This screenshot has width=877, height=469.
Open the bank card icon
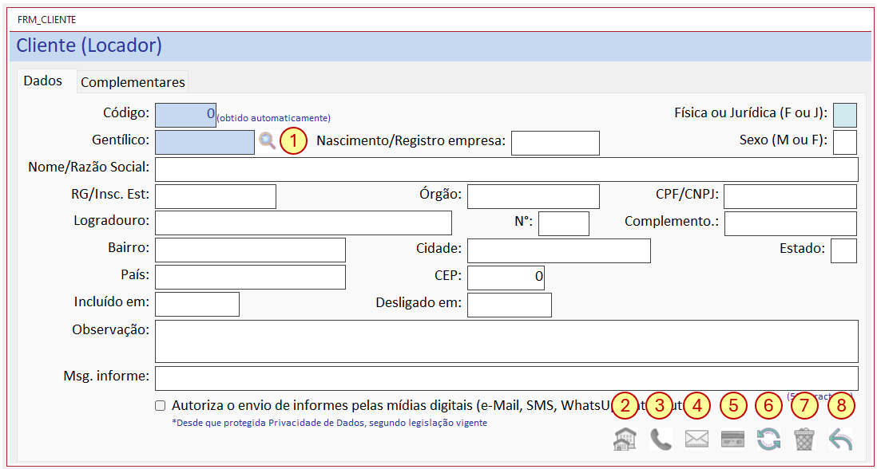pos(732,439)
